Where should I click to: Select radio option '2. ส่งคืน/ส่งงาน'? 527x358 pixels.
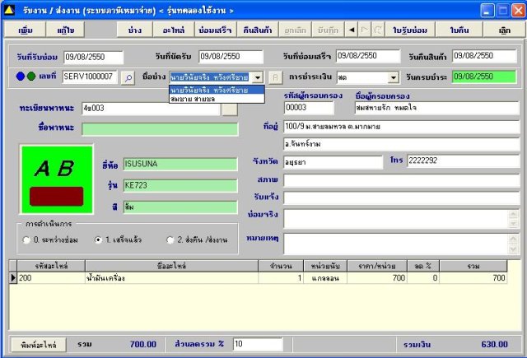[170, 239]
